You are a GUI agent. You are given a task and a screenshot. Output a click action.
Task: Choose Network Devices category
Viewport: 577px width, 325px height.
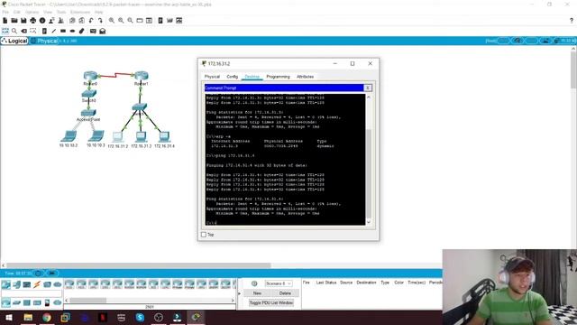(x=6, y=284)
